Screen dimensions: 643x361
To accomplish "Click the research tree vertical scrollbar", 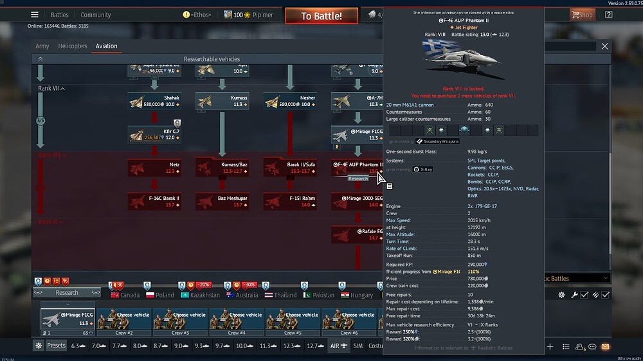I will [x=610, y=203].
